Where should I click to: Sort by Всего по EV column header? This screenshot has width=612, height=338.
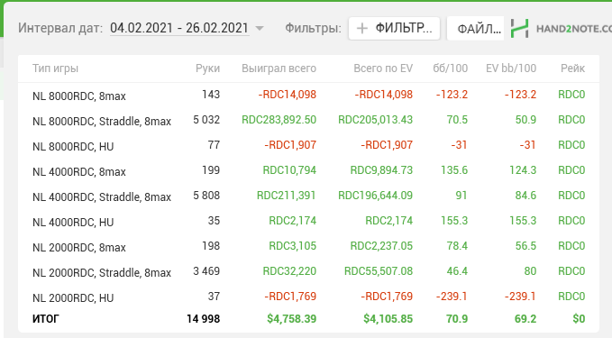(383, 69)
